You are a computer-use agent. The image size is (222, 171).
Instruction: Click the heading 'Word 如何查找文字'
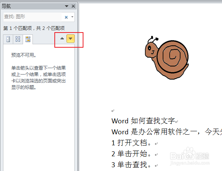143,121
